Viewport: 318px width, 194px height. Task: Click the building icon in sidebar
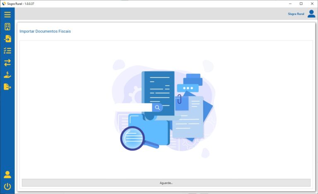click(x=7, y=27)
